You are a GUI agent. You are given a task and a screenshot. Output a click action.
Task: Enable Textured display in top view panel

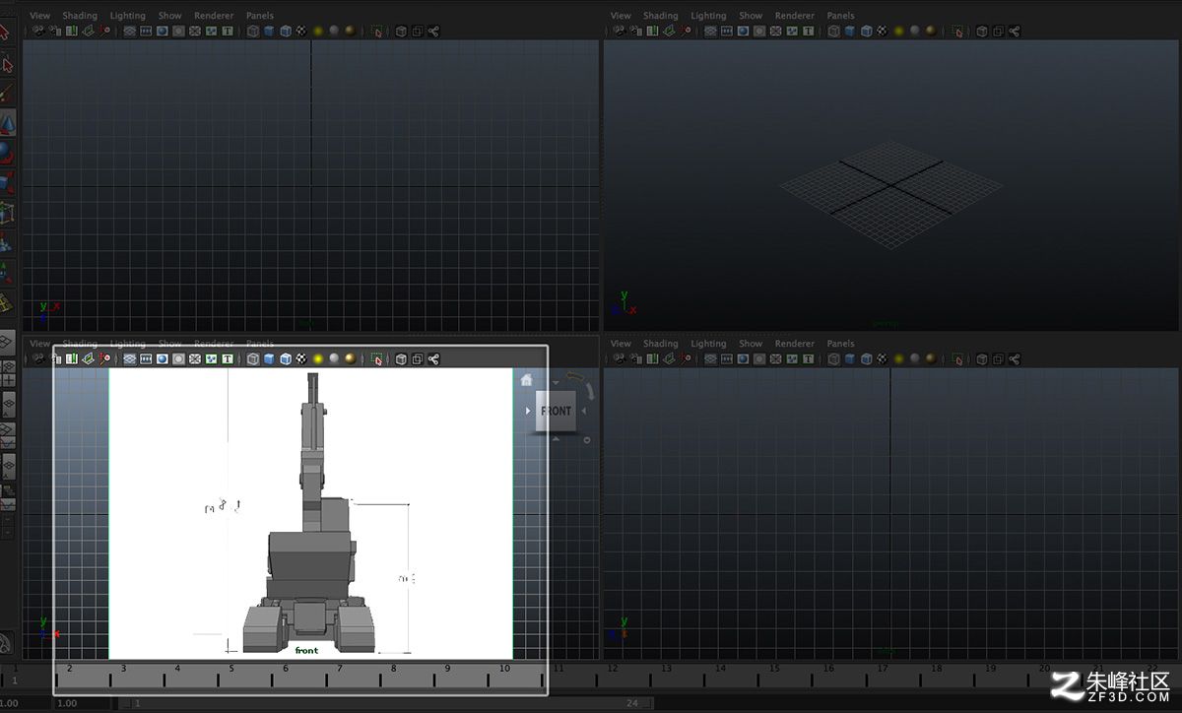(x=301, y=31)
